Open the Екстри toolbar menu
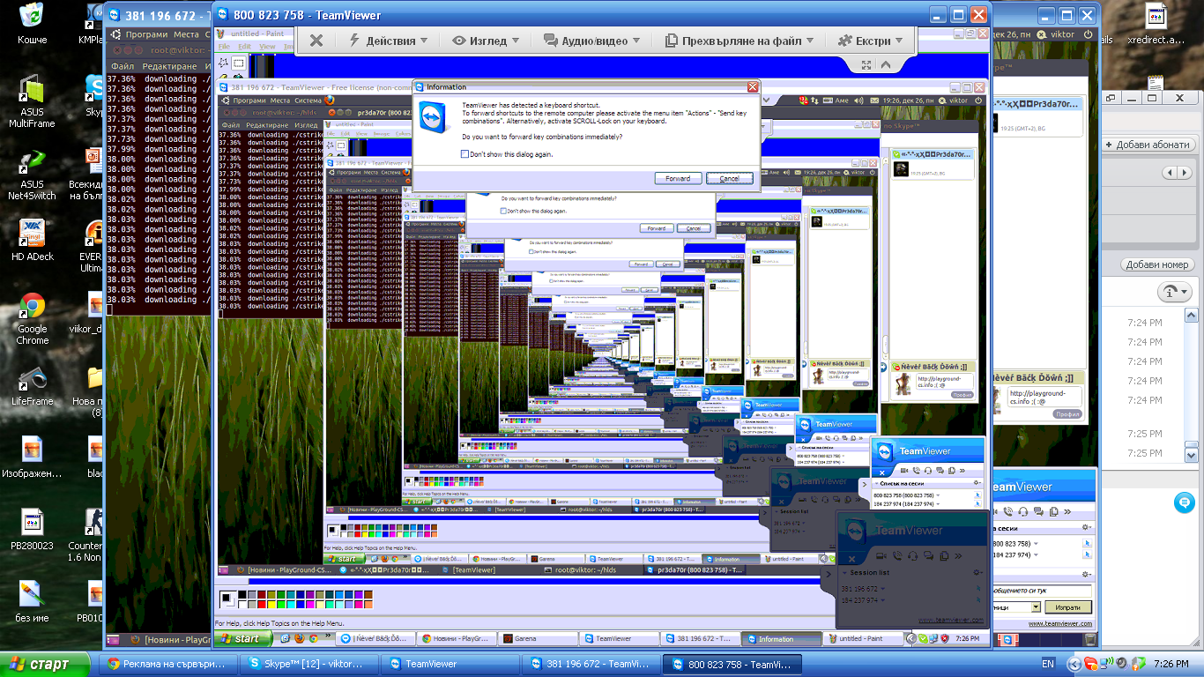This screenshot has height=677, width=1204. click(x=870, y=41)
